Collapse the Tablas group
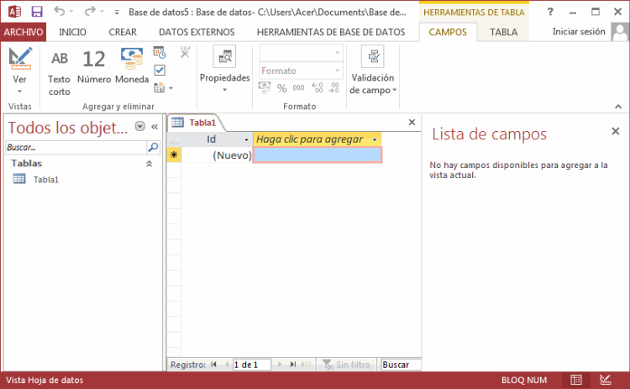The image size is (630, 389). (150, 164)
